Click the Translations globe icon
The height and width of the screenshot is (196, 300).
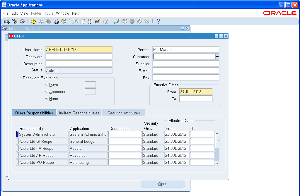132,21
